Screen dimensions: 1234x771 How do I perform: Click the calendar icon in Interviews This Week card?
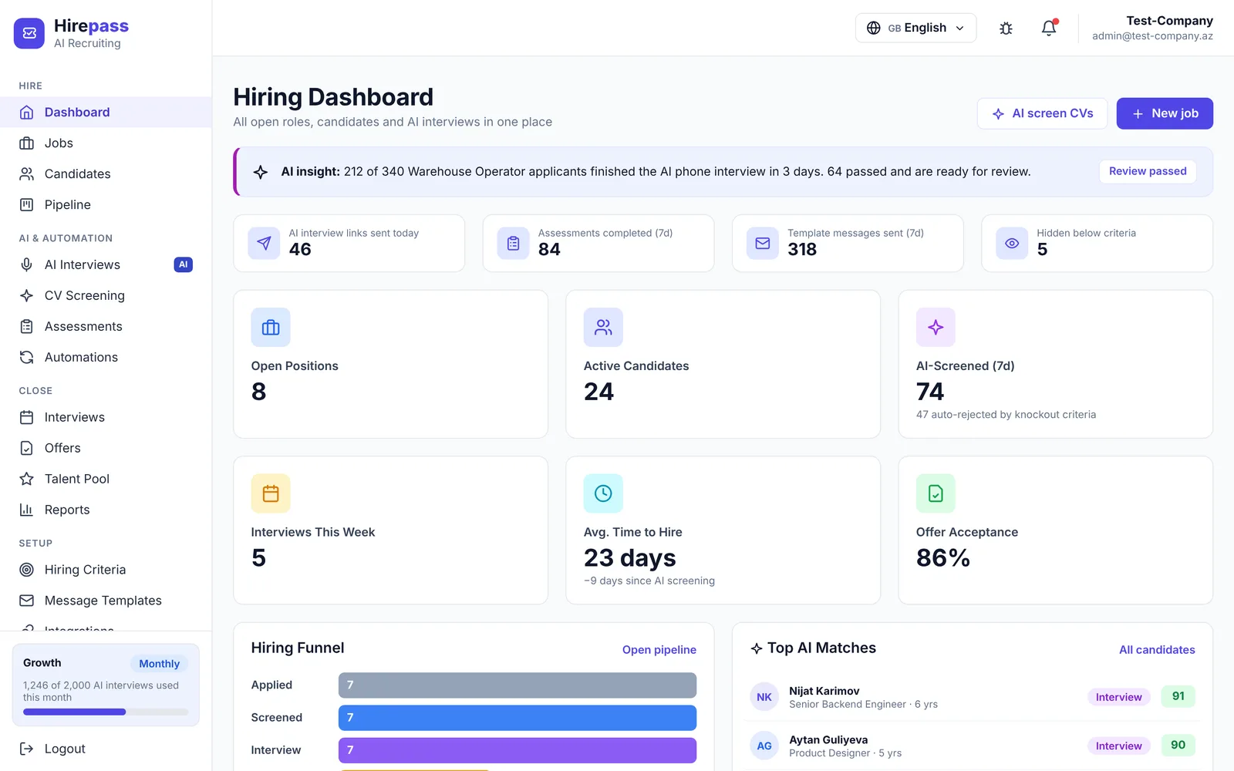[271, 493]
